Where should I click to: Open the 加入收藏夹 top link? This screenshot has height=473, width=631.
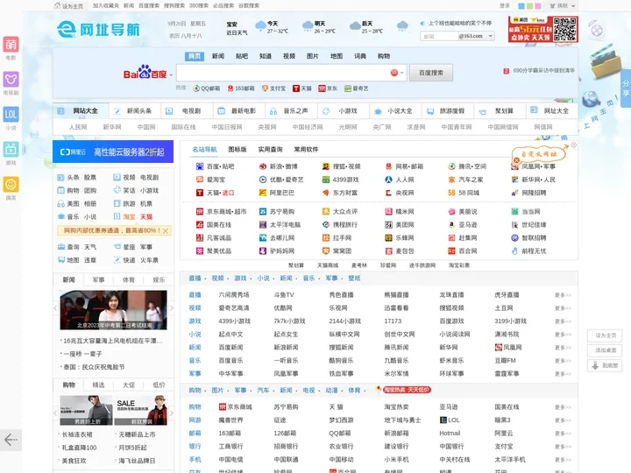coord(106,5)
